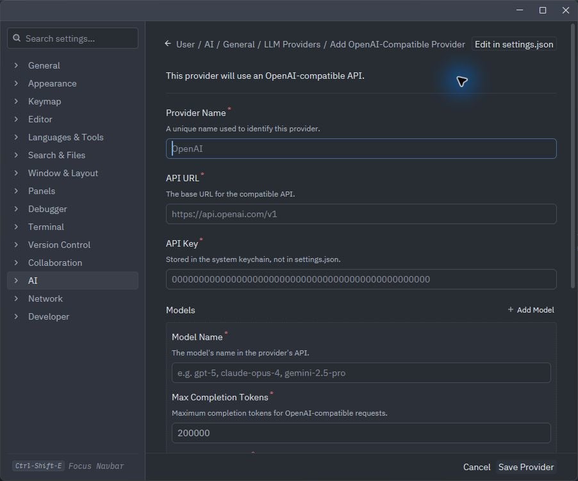The width and height of the screenshot is (578, 481).
Task: Click the Model Name input field
Action: pyautogui.click(x=361, y=373)
